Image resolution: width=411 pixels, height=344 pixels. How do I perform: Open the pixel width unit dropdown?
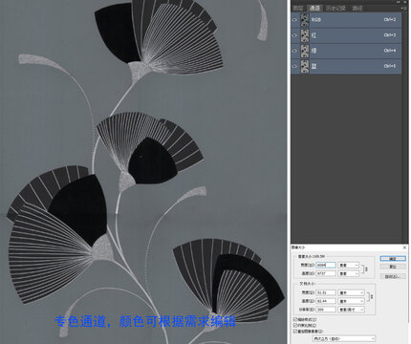(349, 265)
